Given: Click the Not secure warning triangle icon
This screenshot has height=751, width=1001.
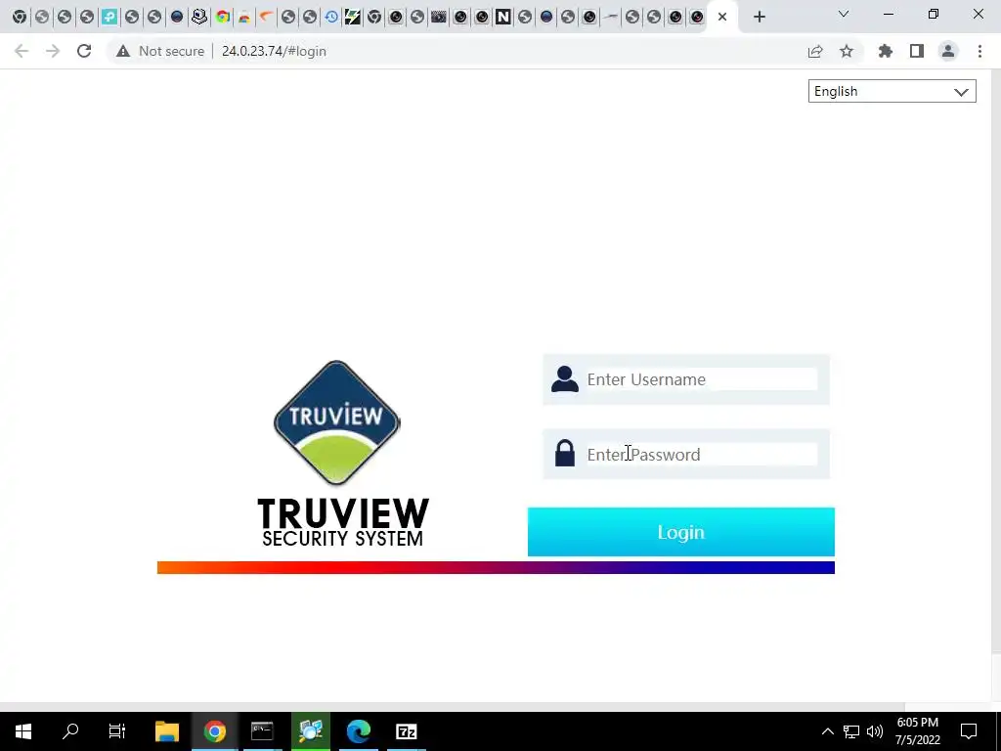Looking at the screenshot, I should click(123, 51).
